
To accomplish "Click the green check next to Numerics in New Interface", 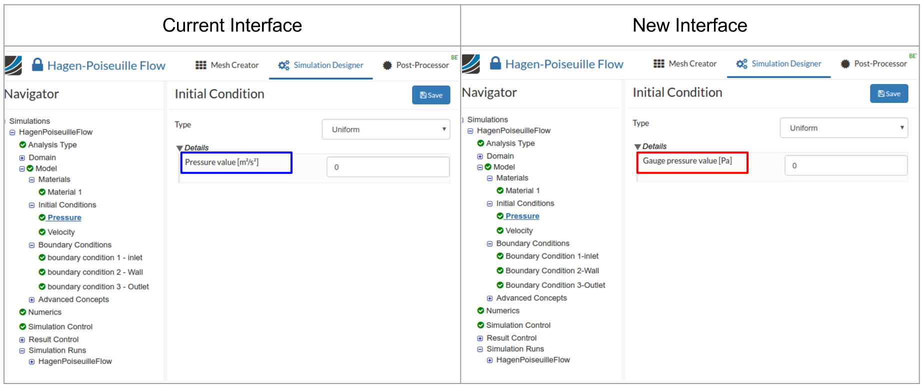I will pos(480,310).
